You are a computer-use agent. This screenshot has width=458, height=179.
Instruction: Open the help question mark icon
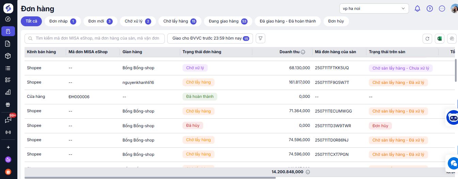pyautogui.click(x=430, y=9)
